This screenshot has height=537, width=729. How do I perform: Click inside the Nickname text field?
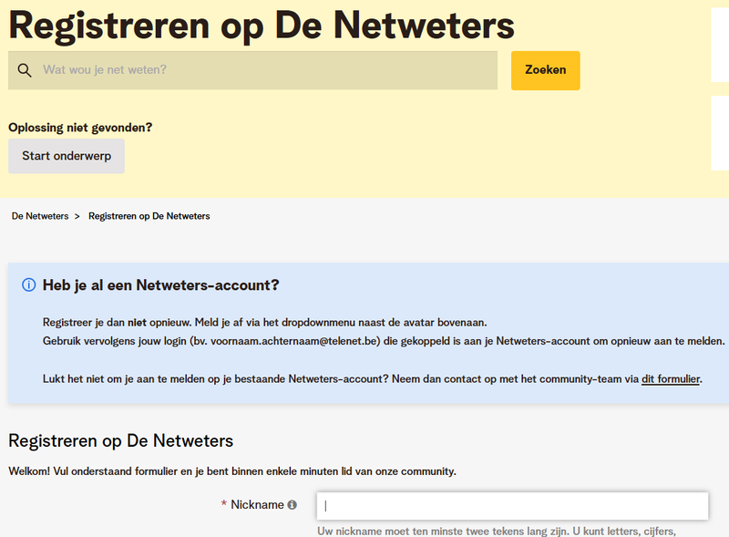(512, 506)
